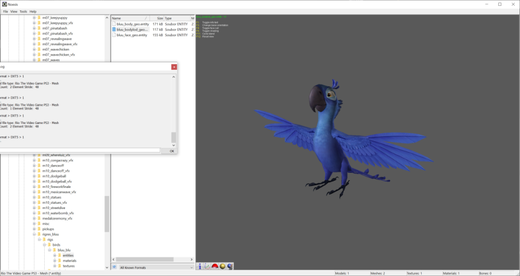Click folder icon of rigres_bluu

coord(39,234)
